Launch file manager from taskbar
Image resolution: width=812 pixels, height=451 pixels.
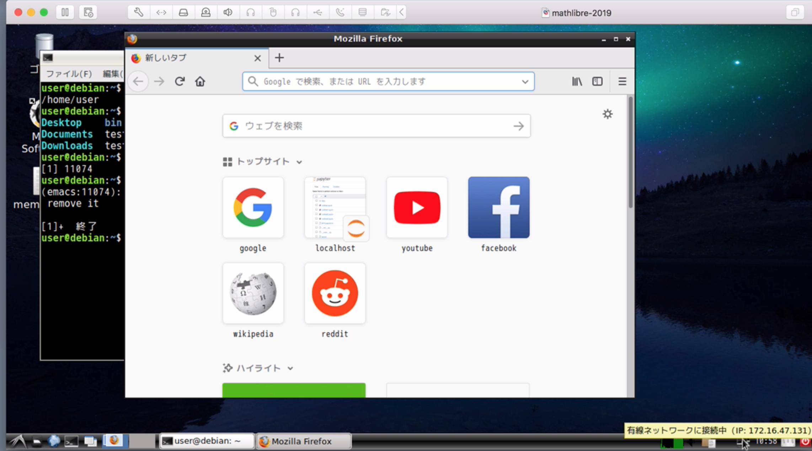[37, 442]
